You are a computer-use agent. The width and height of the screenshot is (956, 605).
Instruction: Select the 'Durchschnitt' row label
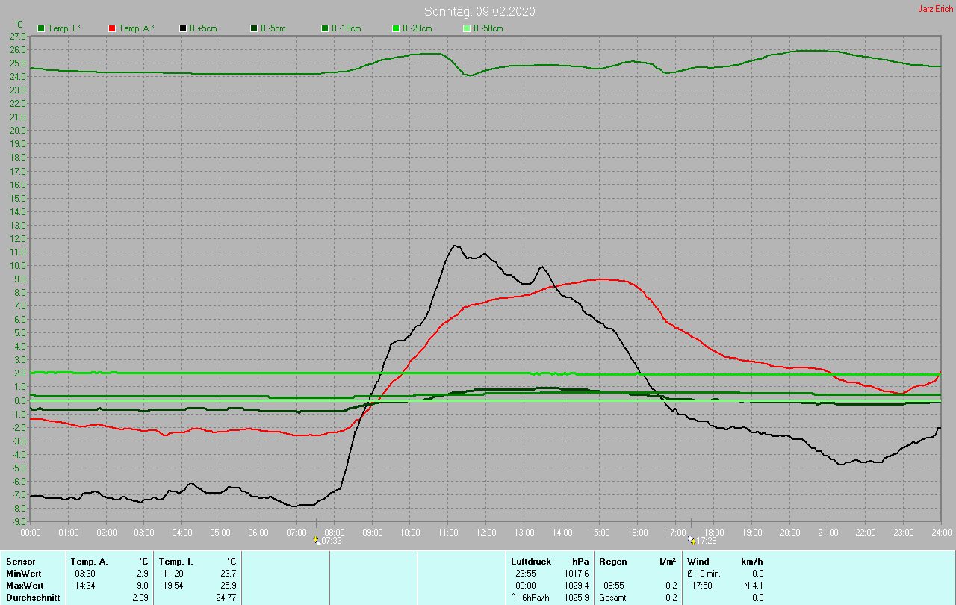(30, 598)
